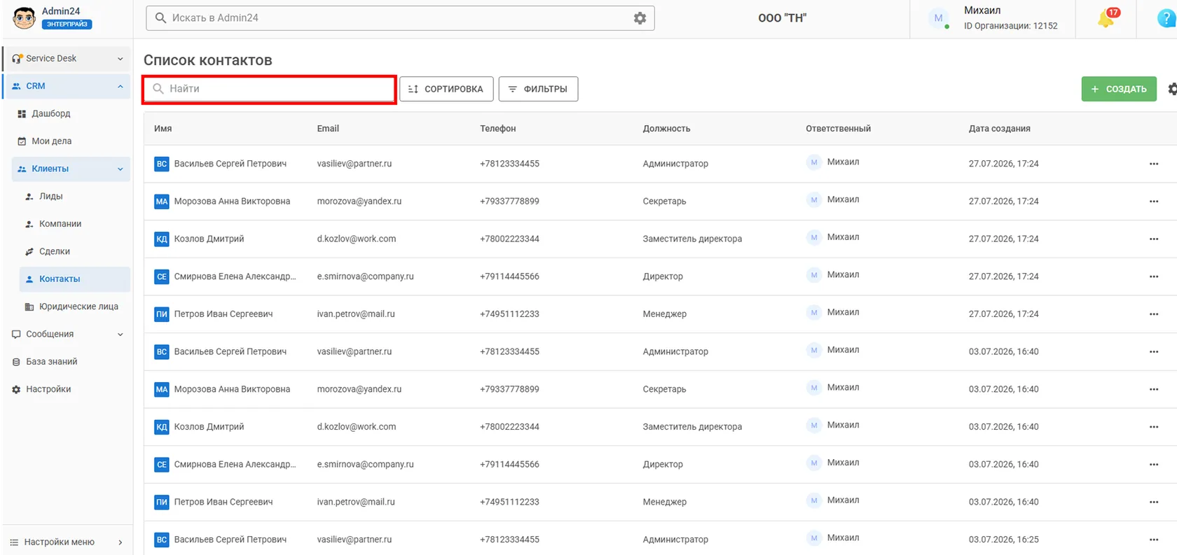The height and width of the screenshot is (555, 1177).
Task: Open actions menu for Смирнова row dated 03.07.2026
Action: (x=1154, y=465)
